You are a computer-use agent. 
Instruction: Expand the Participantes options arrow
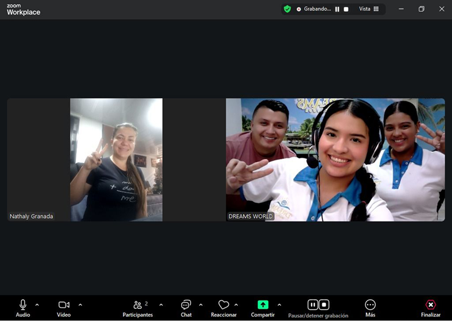[x=161, y=305]
